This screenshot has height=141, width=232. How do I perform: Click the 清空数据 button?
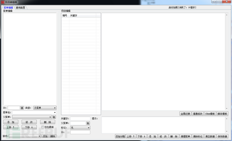click(x=210, y=136)
